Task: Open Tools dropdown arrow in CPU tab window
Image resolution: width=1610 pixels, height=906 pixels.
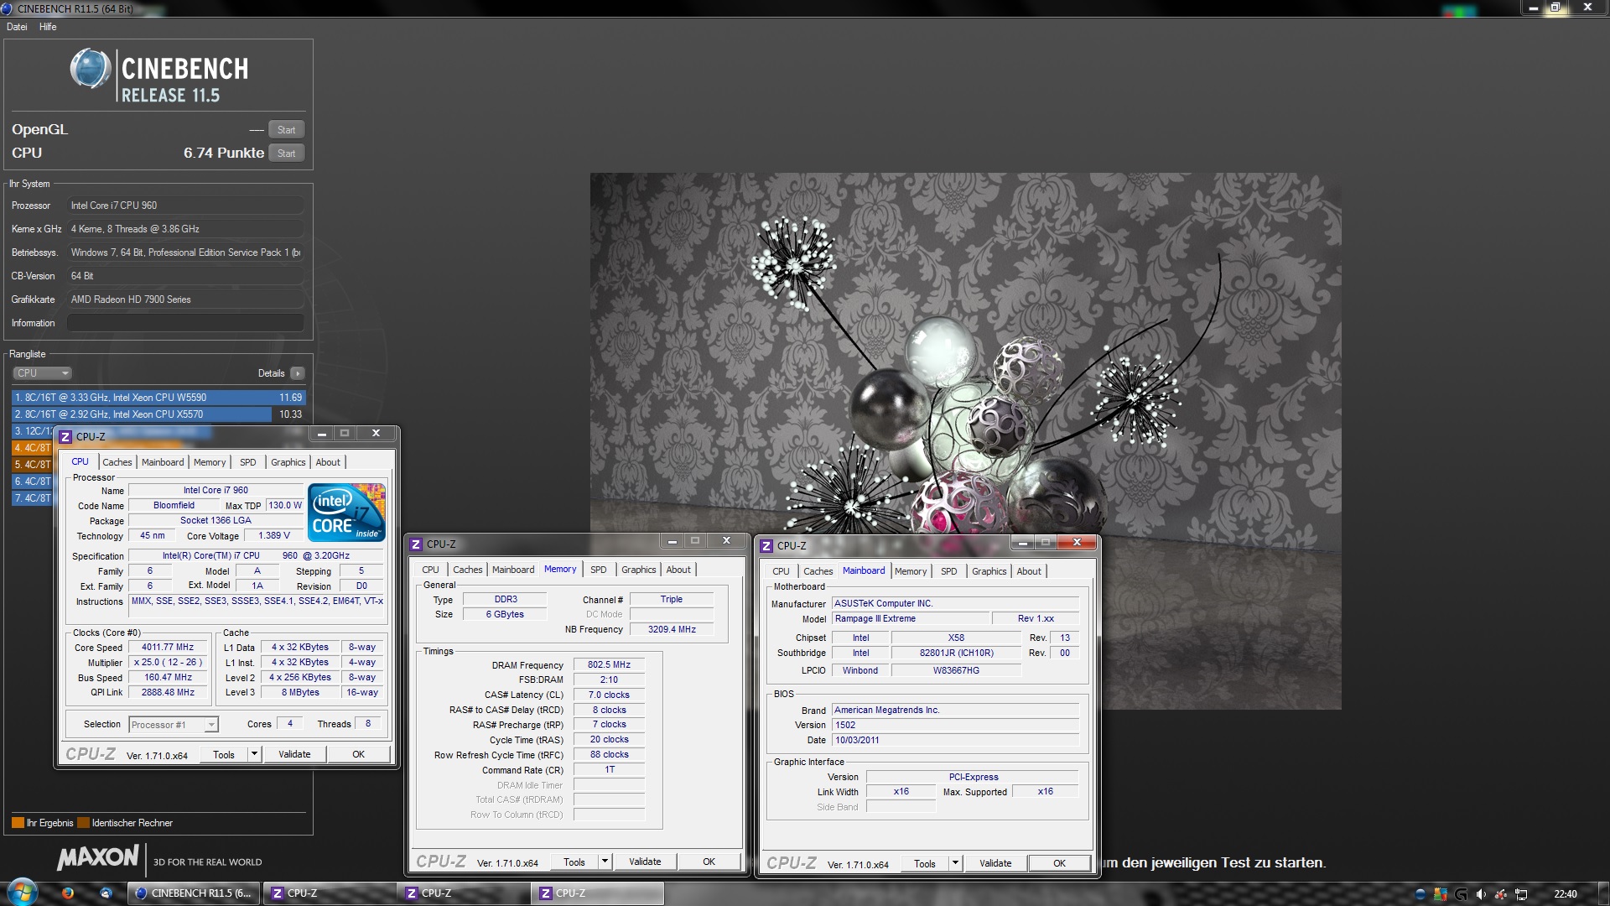Action: point(254,754)
